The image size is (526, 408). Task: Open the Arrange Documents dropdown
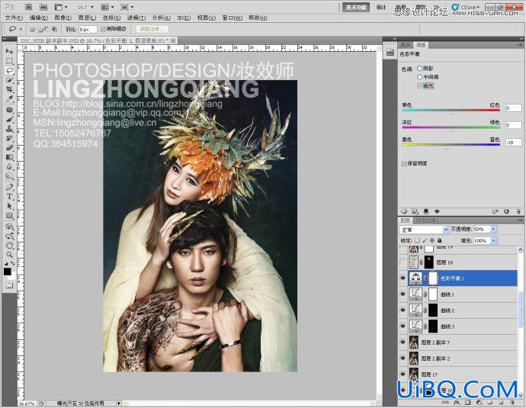point(108,7)
